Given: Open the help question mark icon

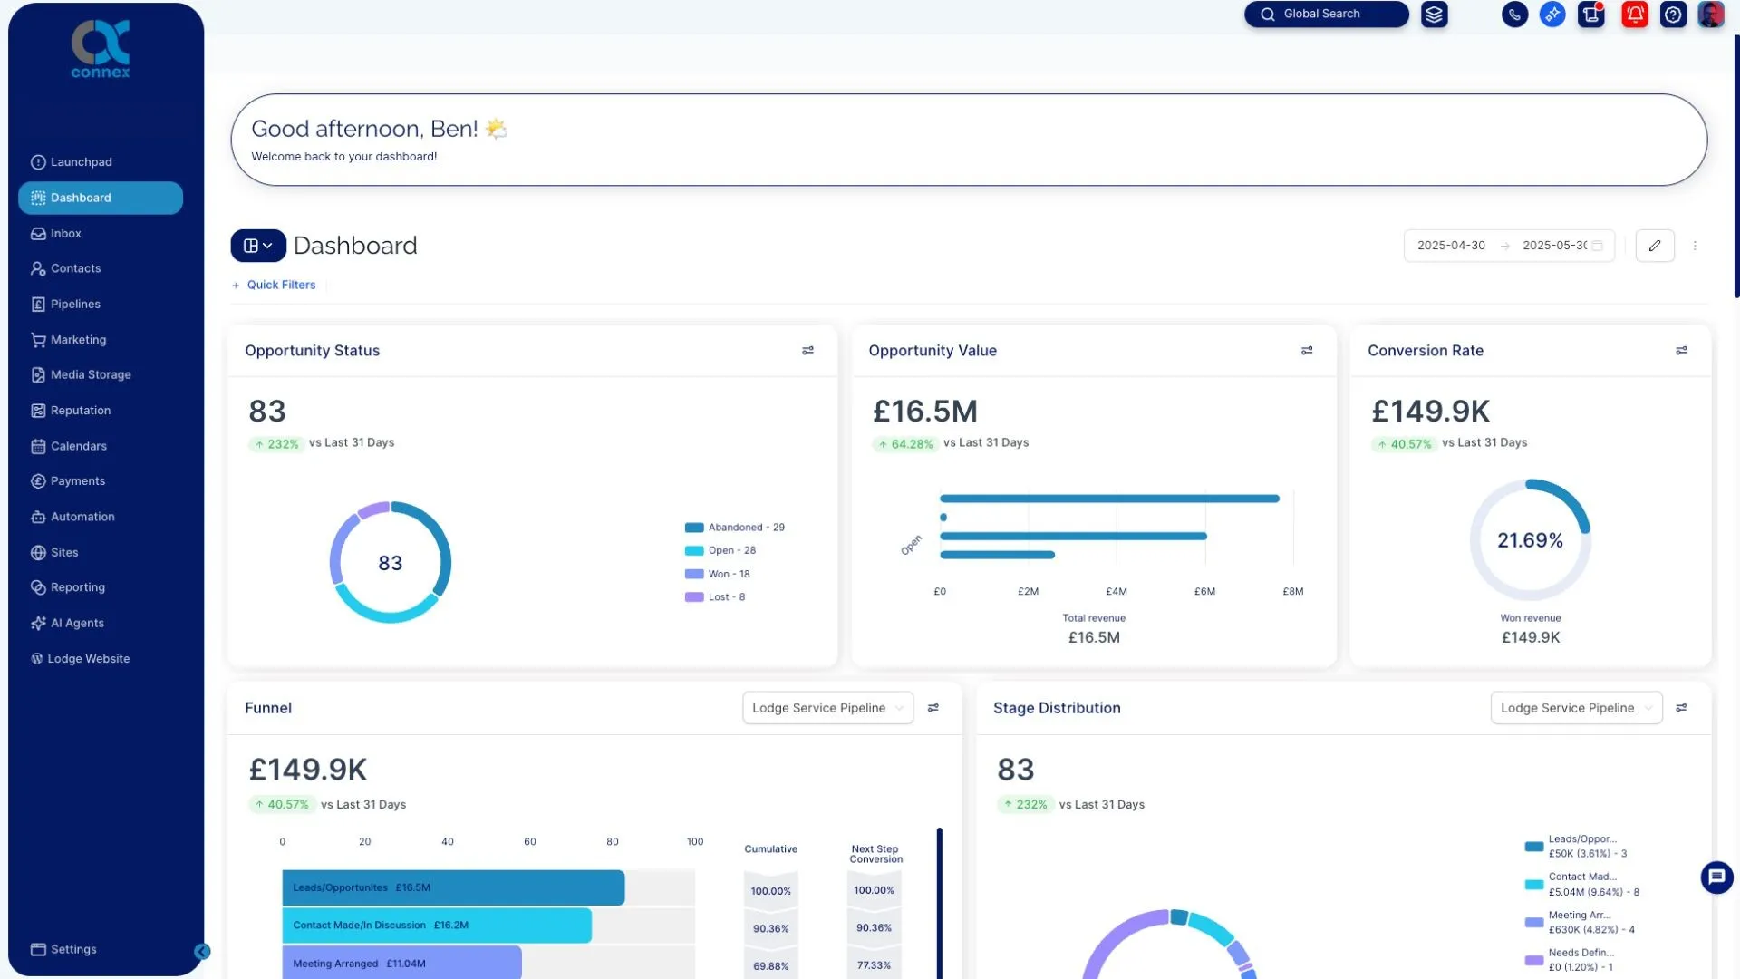Looking at the screenshot, I should tap(1673, 15).
